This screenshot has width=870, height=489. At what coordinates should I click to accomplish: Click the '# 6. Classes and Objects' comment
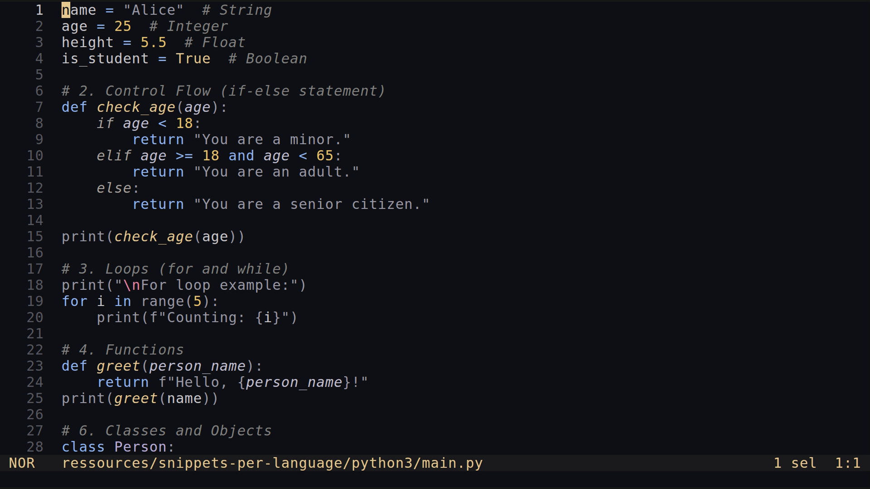pyautogui.click(x=167, y=431)
